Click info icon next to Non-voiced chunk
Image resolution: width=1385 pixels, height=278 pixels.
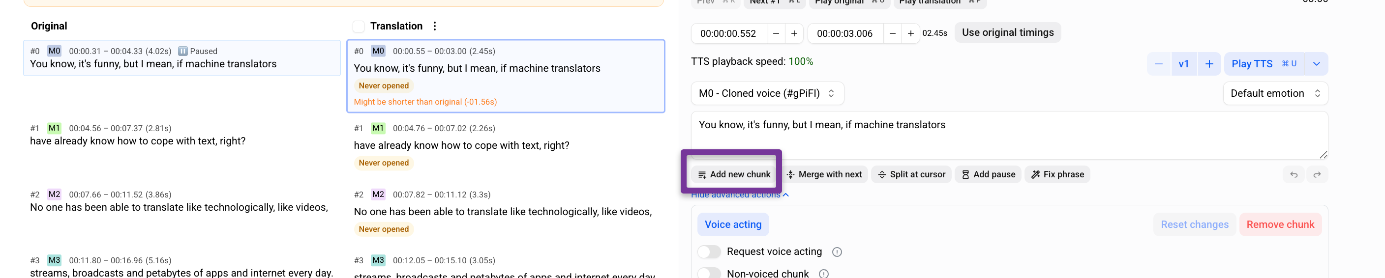823,274
